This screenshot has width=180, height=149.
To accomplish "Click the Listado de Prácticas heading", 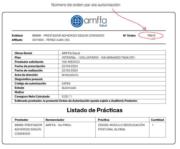I will pos(95,110).
